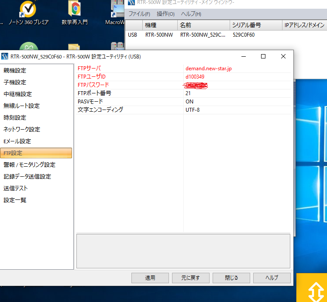Image resolution: width=327 pixels, height=302 pixels.
Task: Click the 名前 column header in the main window
Action: [x=203, y=25]
